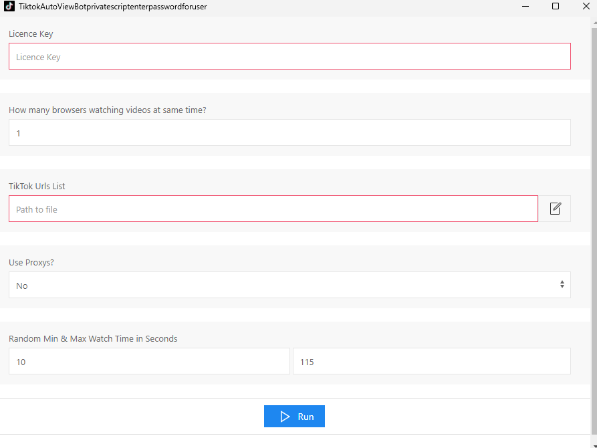Focus the browsers count field showing 1
This screenshot has height=448, width=597.
(x=289, y=132)
